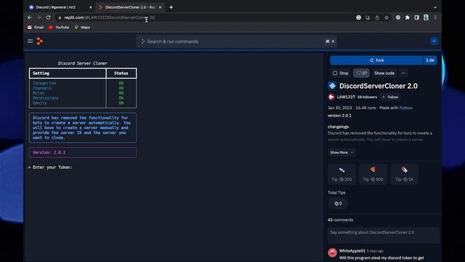465x262 pixels.
Task: Click the comment box for DiscordServerCloner 2.0
Action: point(384,235)
